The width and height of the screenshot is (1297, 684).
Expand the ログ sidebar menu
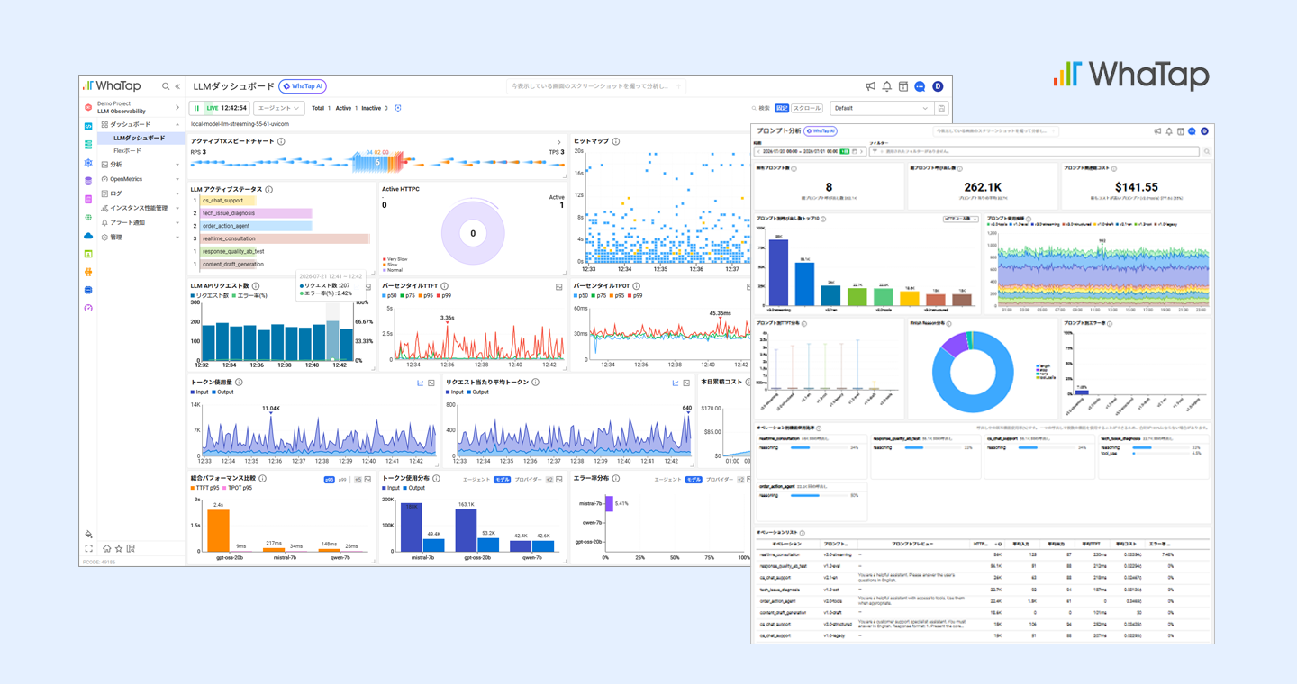coord(140,193)
